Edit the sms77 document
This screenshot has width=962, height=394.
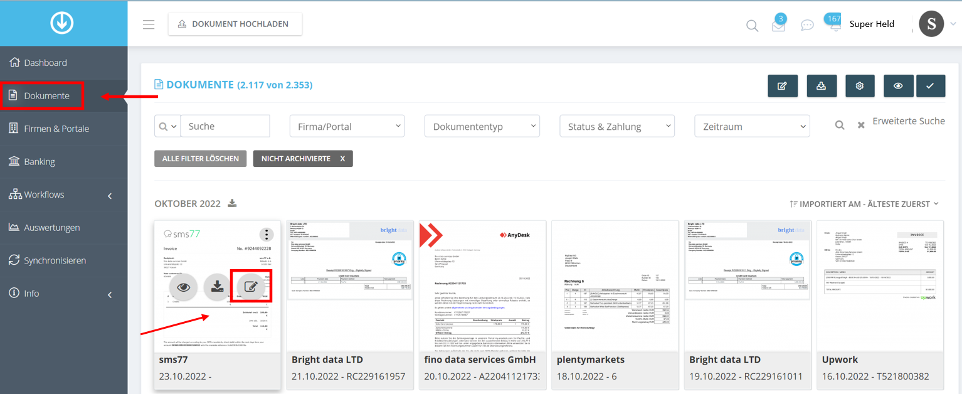click(x=251, y=287)
